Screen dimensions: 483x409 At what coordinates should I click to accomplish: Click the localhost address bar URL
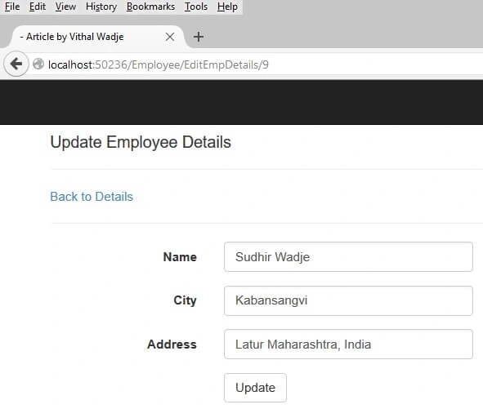(x=159, y=64)
